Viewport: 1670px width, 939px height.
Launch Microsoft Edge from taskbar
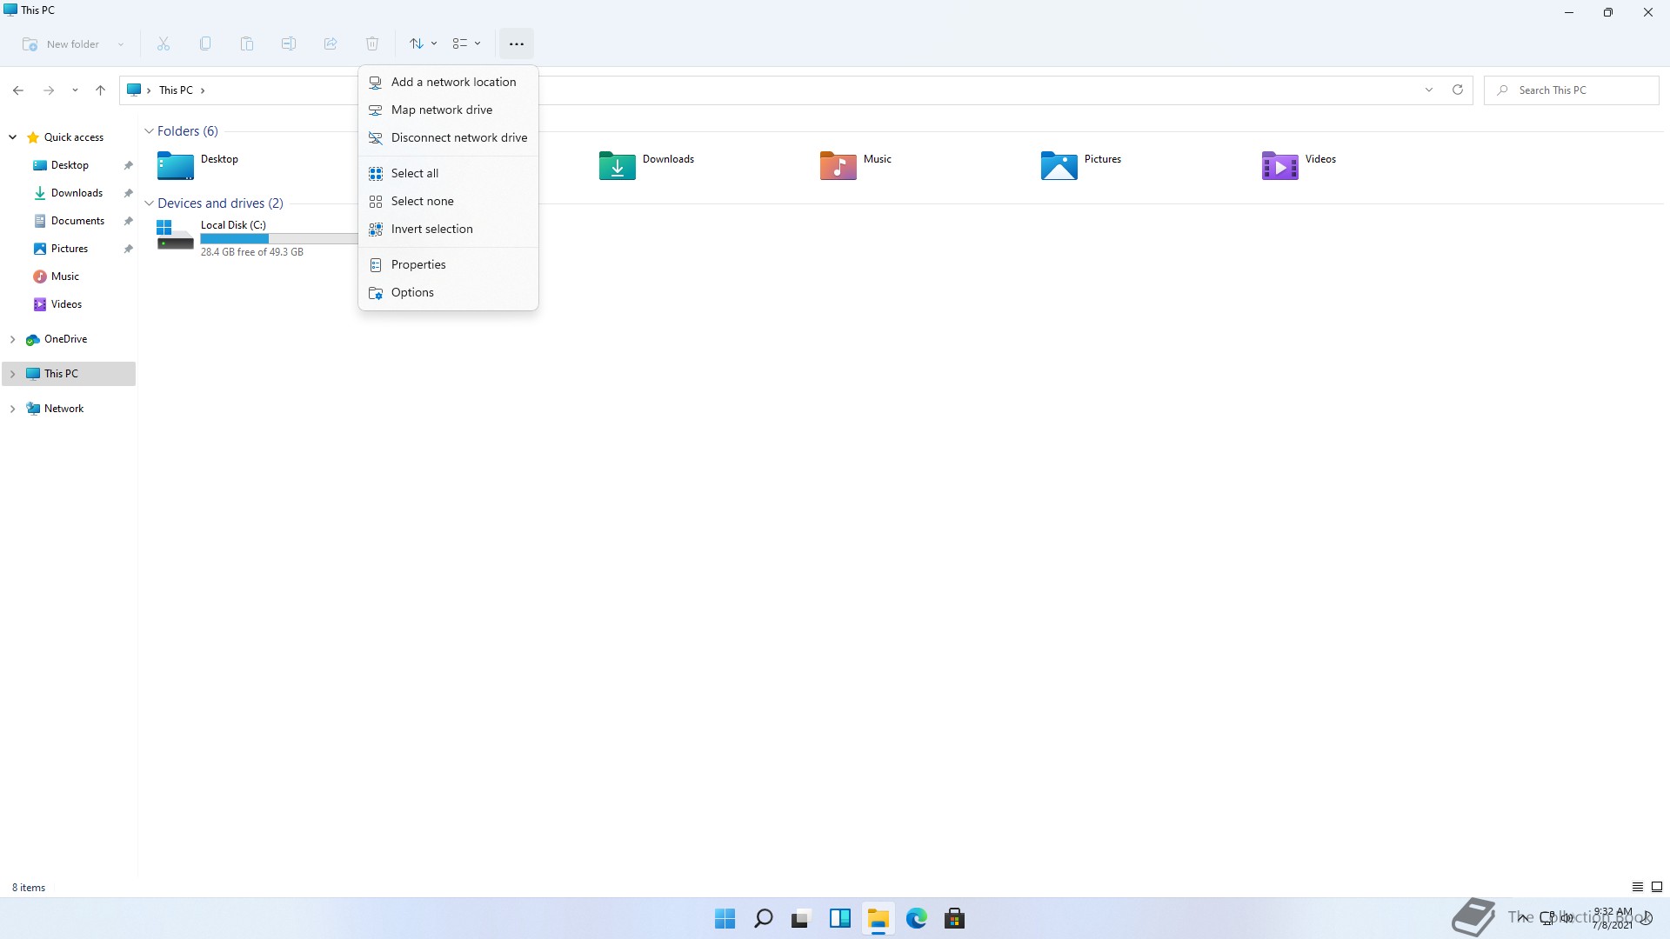click(917, 919)
